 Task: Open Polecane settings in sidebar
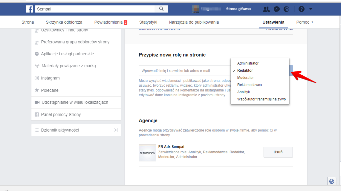click(x=76, y=90)
